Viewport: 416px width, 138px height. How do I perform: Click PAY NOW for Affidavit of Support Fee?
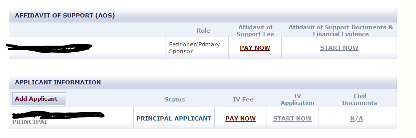click(255, 48)
